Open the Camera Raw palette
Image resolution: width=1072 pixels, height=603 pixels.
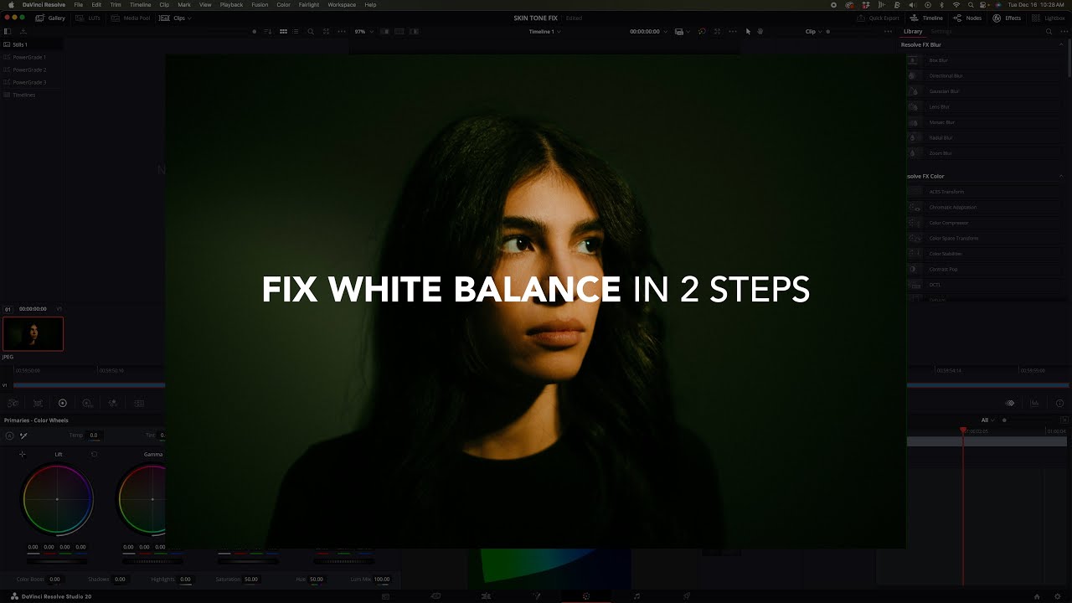(14, 403)
